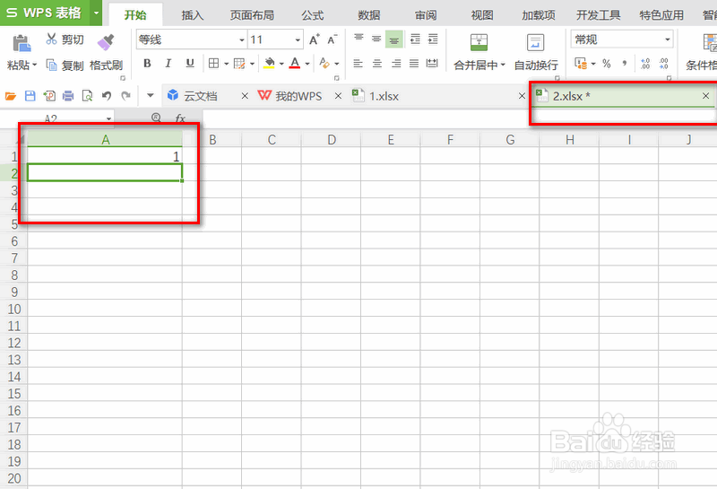Cut the selection with 剪切

tap(65, 39)
